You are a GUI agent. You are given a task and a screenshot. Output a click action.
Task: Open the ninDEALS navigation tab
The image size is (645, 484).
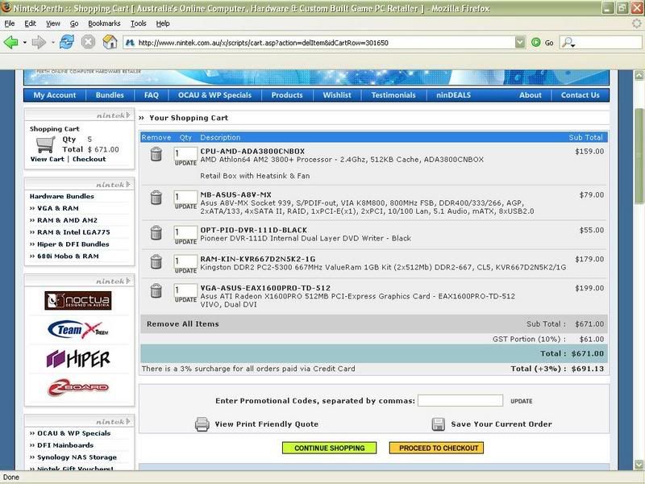click(454, 95)
